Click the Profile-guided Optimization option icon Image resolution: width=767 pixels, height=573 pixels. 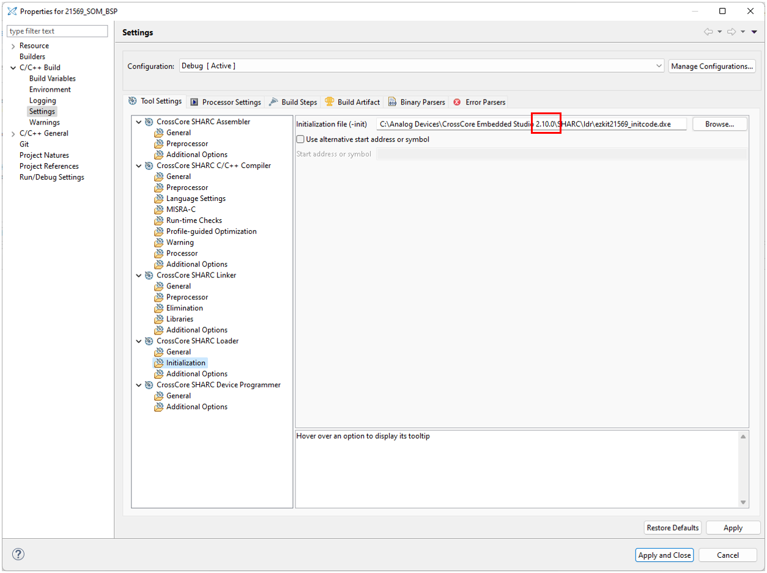(159, 232)
